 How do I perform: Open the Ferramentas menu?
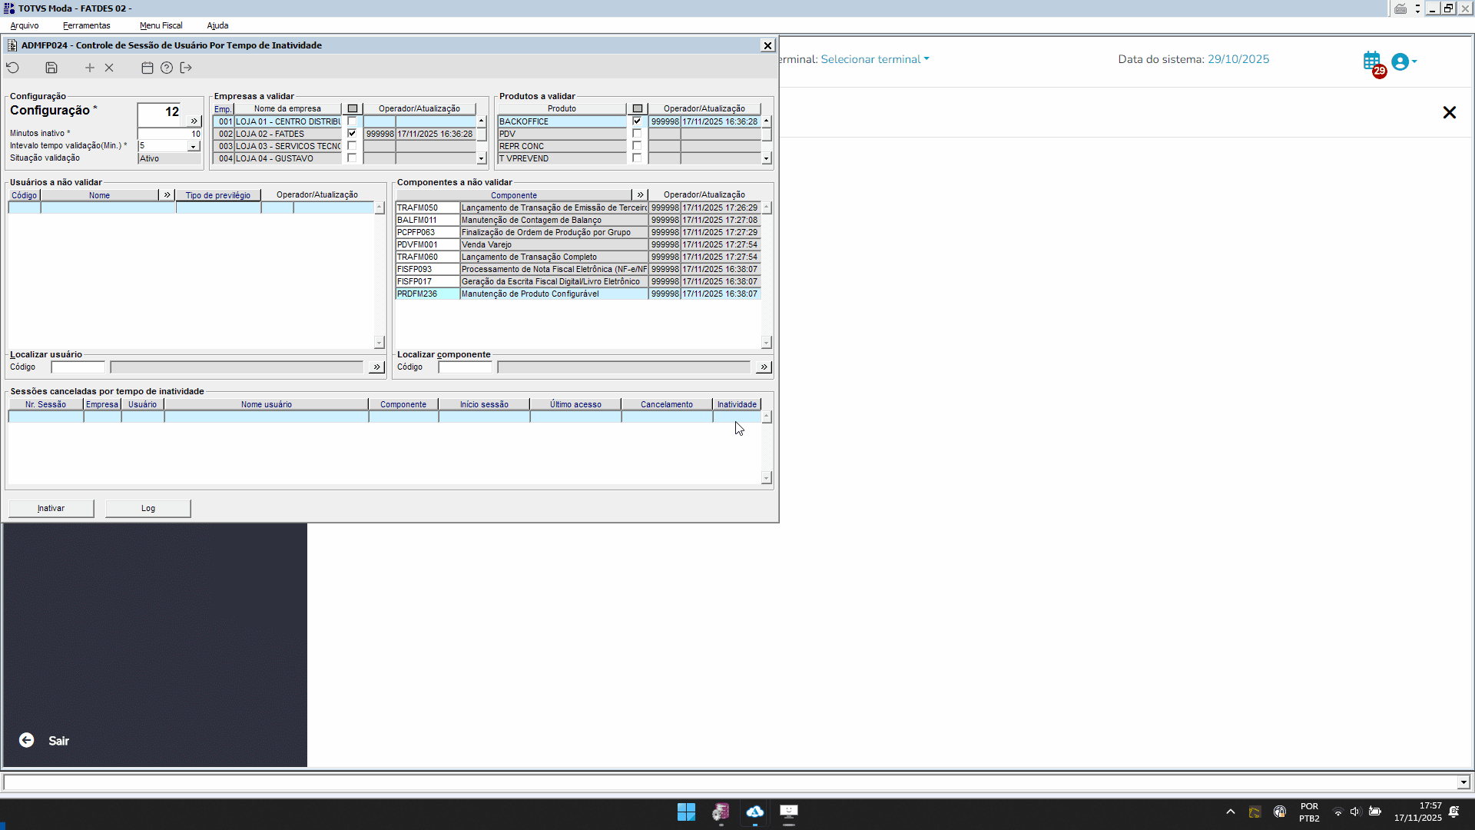pos(86,25)
